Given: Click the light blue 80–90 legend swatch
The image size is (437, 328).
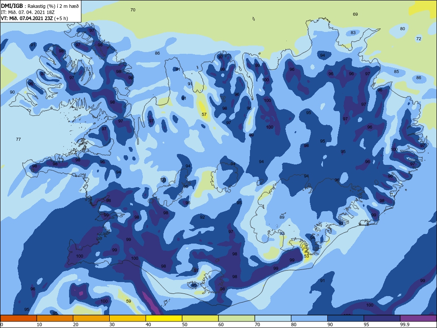Looking at the screenshot, I should click(x=309, y=318).
